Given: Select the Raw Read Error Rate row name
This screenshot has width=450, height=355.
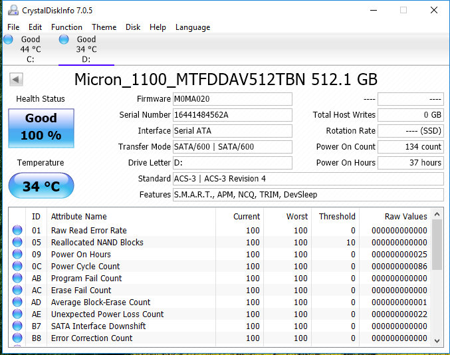Looking at the screenshot, I should coord(88,230).
